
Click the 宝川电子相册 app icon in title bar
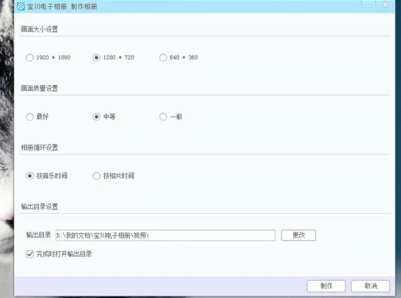(x=21, y=6)
